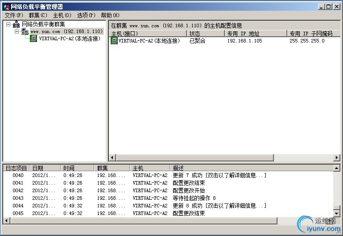Image resolution: width=343 pixels, height=236 pixels.
Task: Click the VIRTUAL-PC-A2 host icon in details list
Action: point(114,41)
